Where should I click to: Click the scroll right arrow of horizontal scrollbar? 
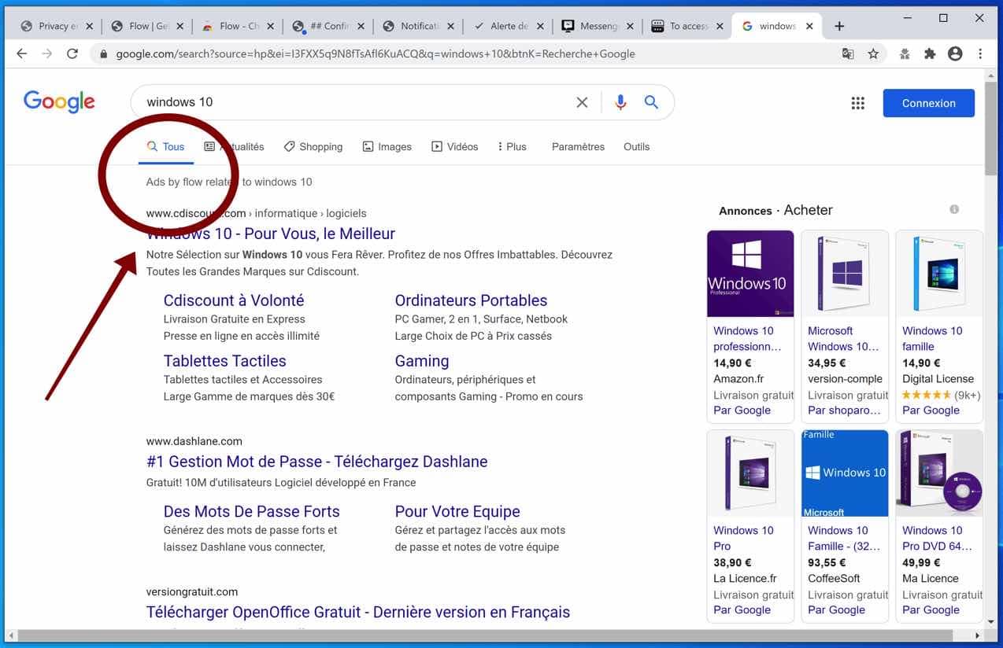978,635
